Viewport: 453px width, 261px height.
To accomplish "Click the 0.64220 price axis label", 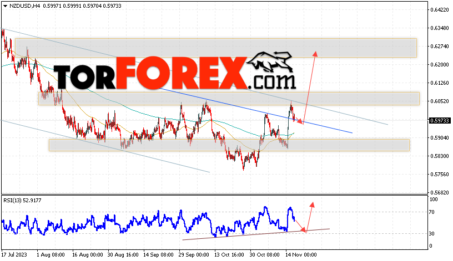I will click(440, 10).
